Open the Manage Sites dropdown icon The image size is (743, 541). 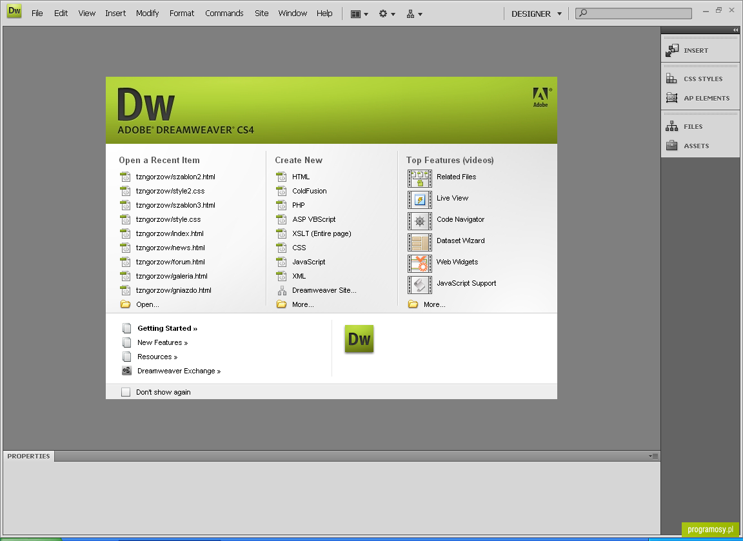(414, 14)
